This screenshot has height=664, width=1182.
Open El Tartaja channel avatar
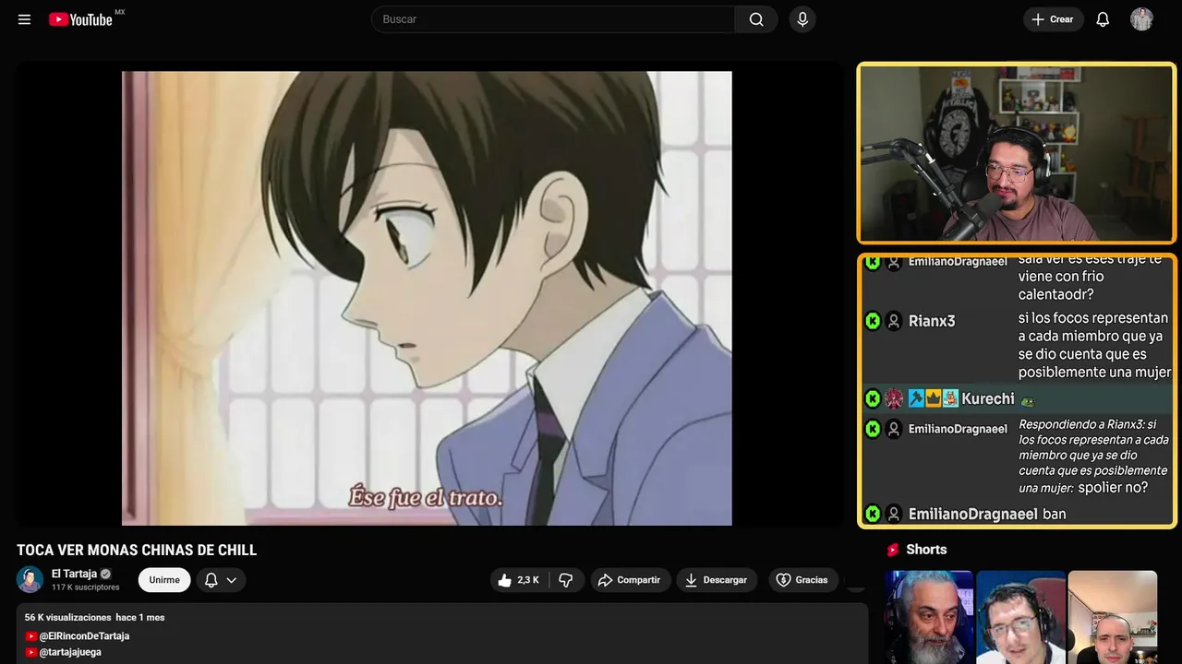pos(30,579)
